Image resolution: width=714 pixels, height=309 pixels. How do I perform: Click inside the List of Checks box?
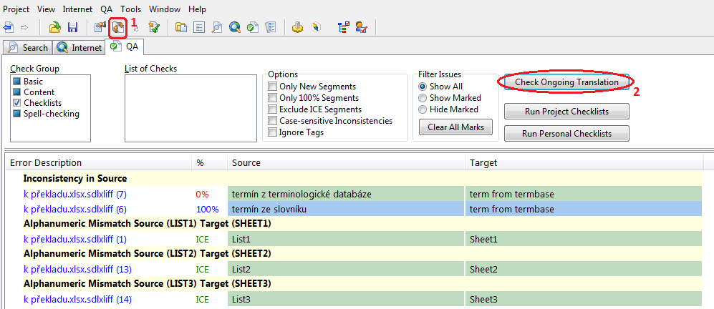pyautogui.click(x=190, y=108)
